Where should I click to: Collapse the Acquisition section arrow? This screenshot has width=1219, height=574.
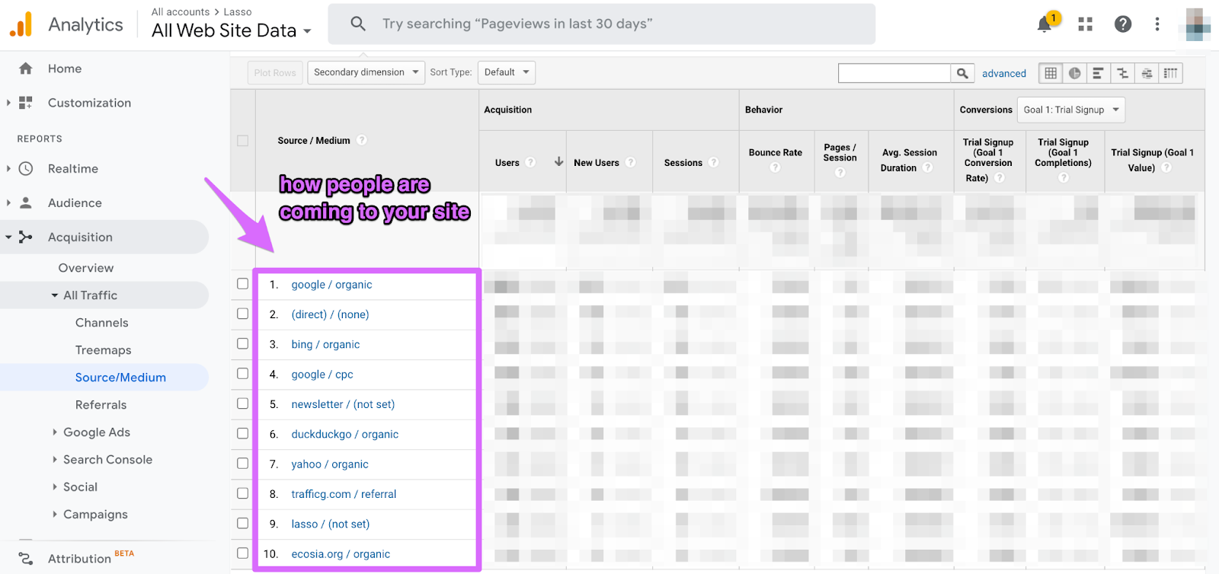point(8,238)
